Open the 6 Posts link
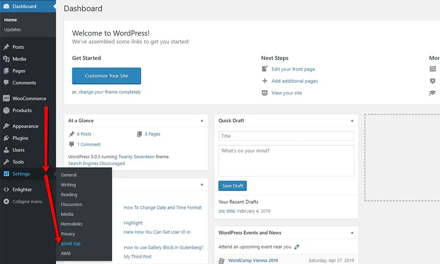 pyautogui.click(x=84, y=134)
